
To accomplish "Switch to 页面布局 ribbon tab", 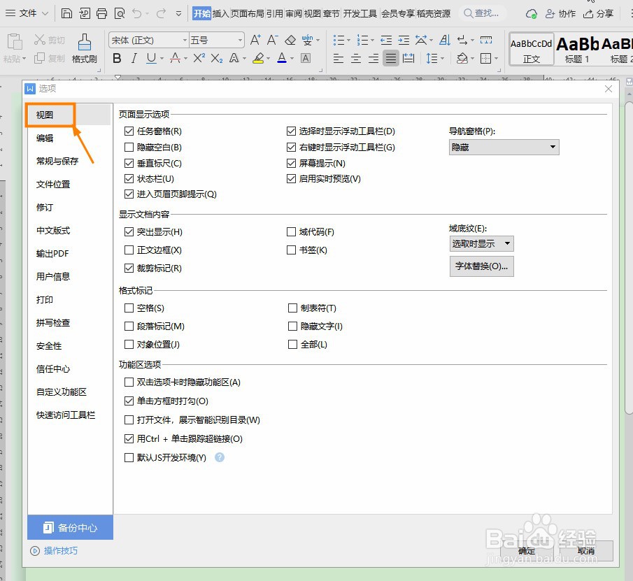I will pos(247,14).
